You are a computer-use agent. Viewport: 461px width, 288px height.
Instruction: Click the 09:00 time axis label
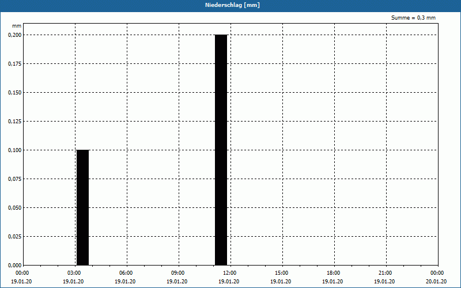tap(177, 273)
